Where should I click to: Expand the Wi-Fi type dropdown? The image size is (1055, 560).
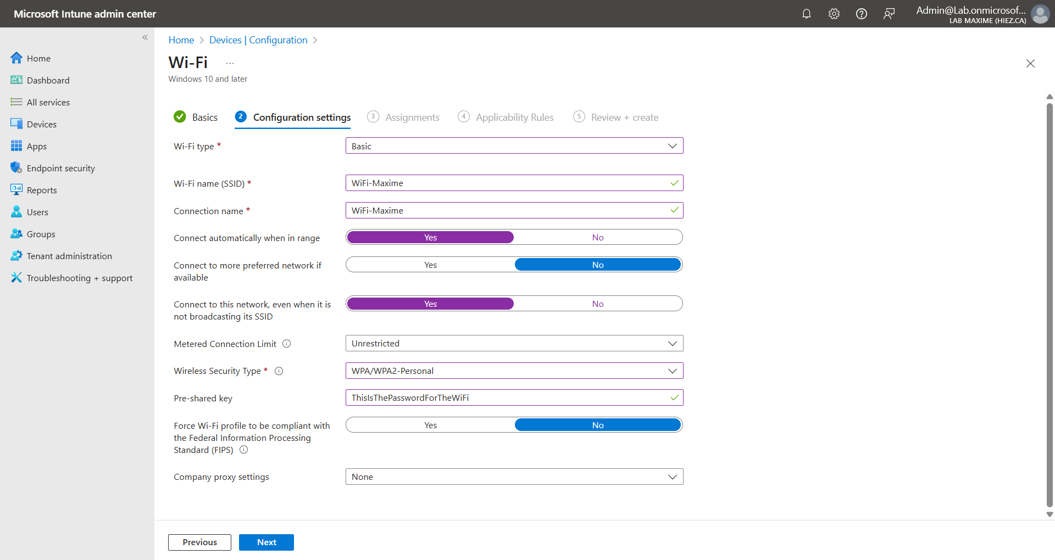coord(514,146)
